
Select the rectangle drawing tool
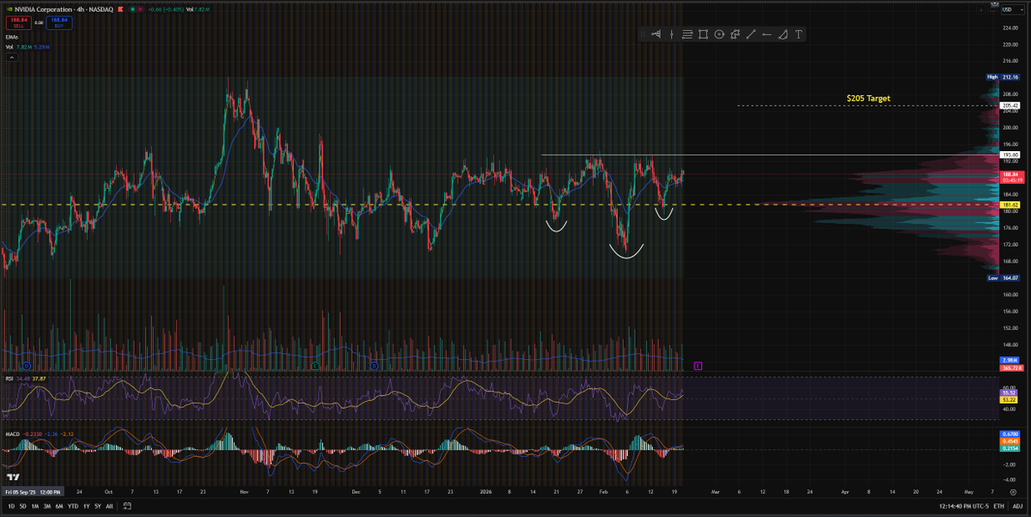coord(703,34)
